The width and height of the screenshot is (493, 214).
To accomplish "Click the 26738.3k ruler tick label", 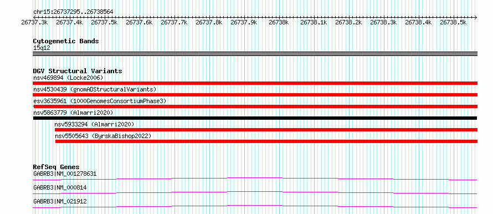I will (x=383, y=22).
